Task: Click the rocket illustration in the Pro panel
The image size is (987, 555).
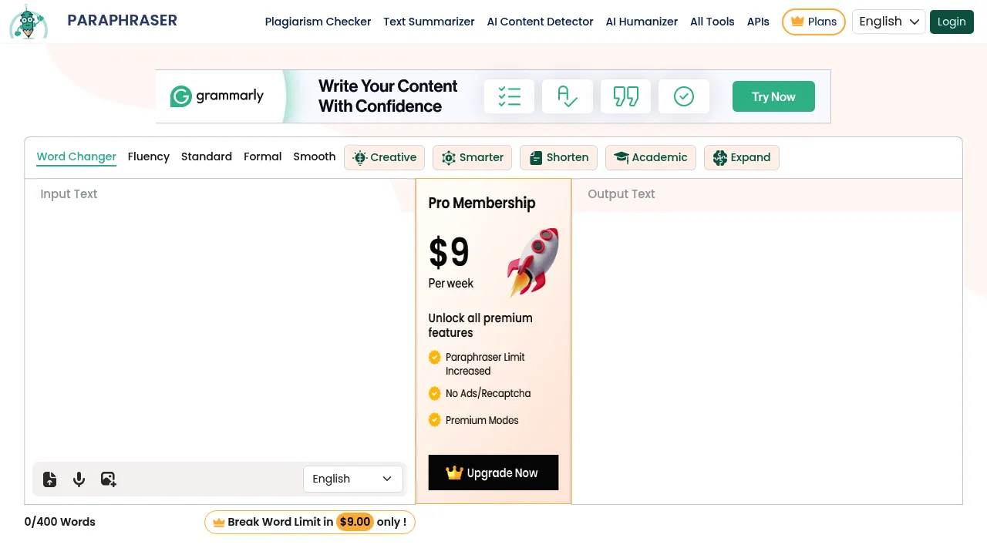Action: tap(533, 261)
